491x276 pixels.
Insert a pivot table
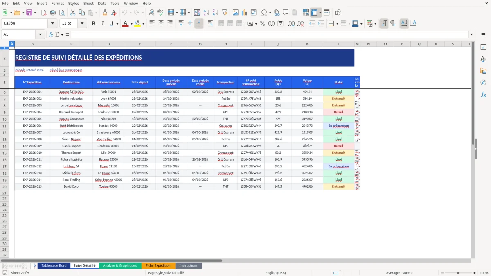[x=253, y=13]
